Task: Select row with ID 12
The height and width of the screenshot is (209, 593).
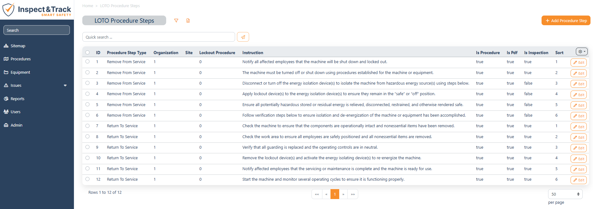Action: pyautogui.click(x=87, y=179)
